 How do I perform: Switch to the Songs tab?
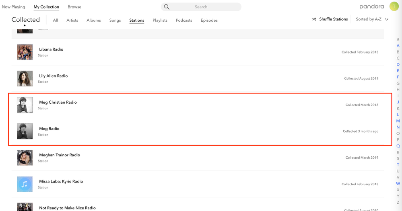115,20
